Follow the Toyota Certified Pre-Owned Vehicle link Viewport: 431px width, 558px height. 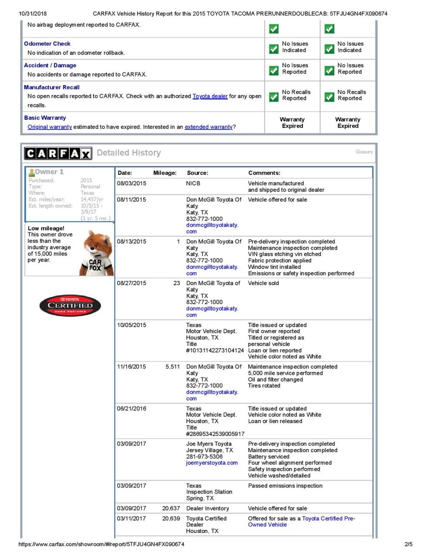(302, 521)
